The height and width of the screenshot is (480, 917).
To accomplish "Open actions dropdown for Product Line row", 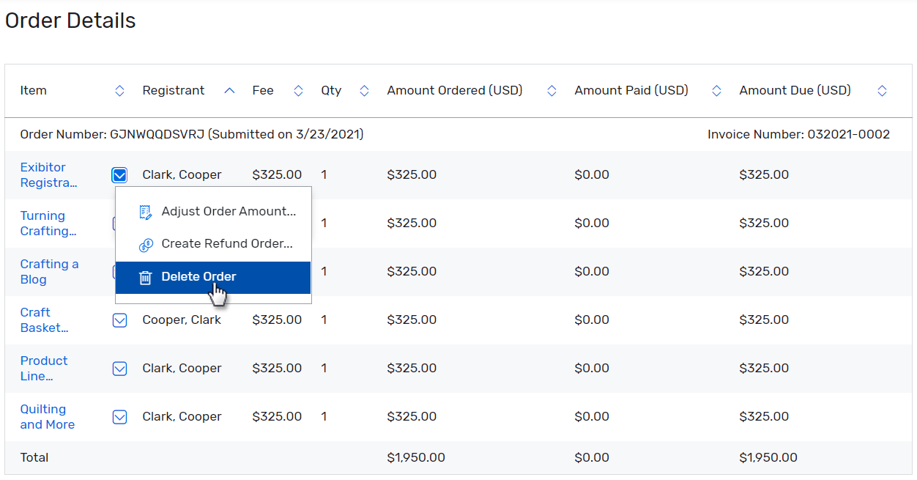I will coord(119,369).
